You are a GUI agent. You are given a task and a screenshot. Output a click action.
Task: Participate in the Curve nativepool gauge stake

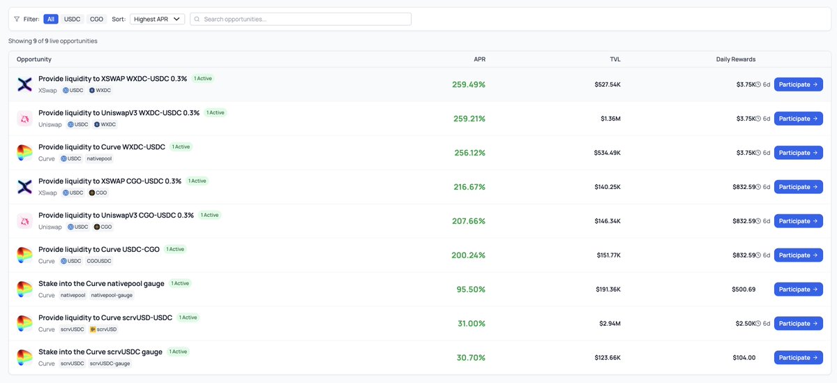point(798,290)
